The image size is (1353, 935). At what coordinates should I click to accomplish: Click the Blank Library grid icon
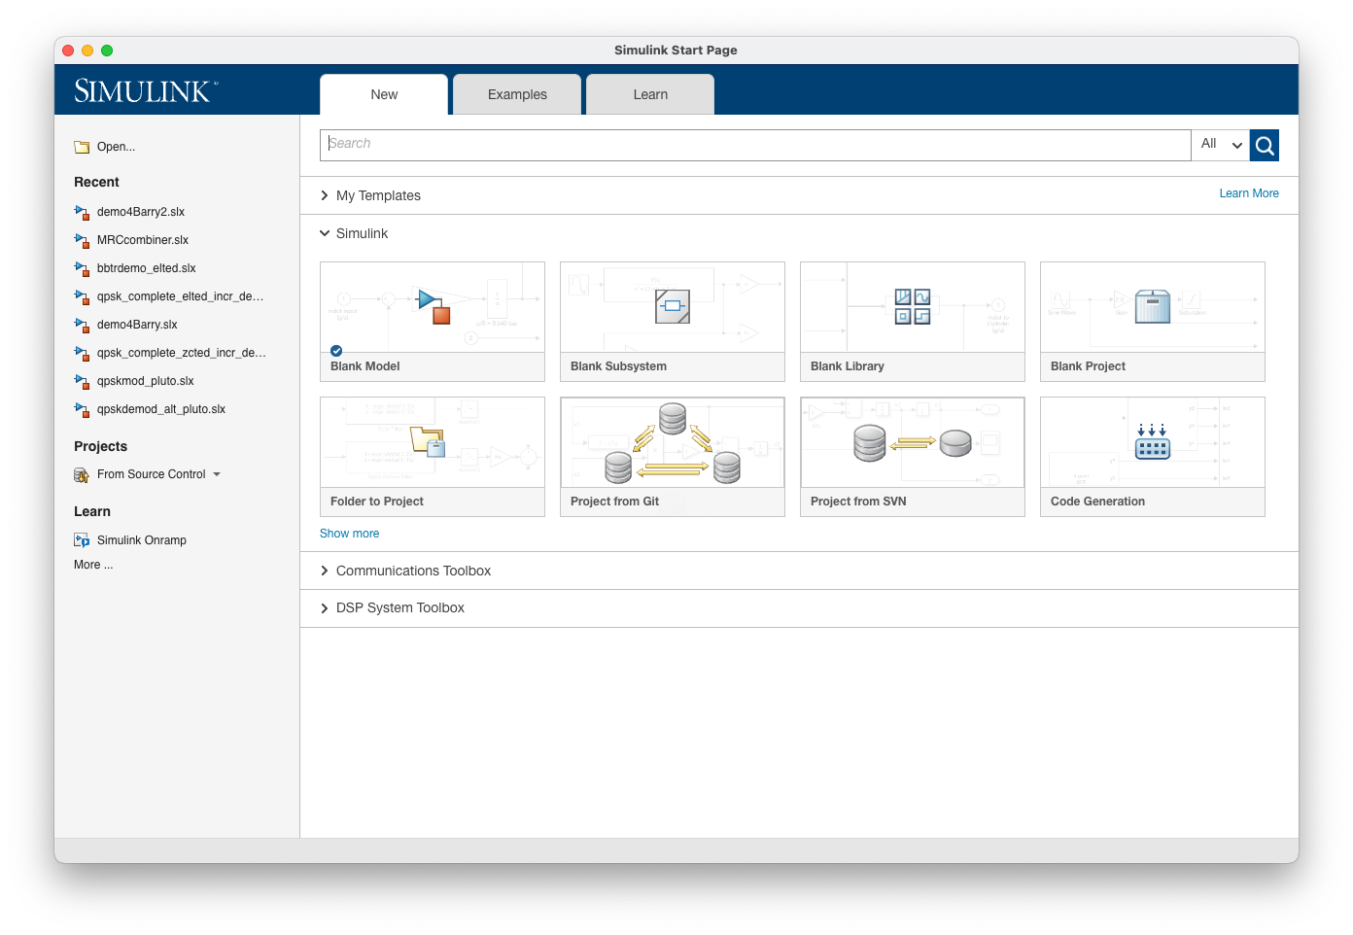point(913,306)
